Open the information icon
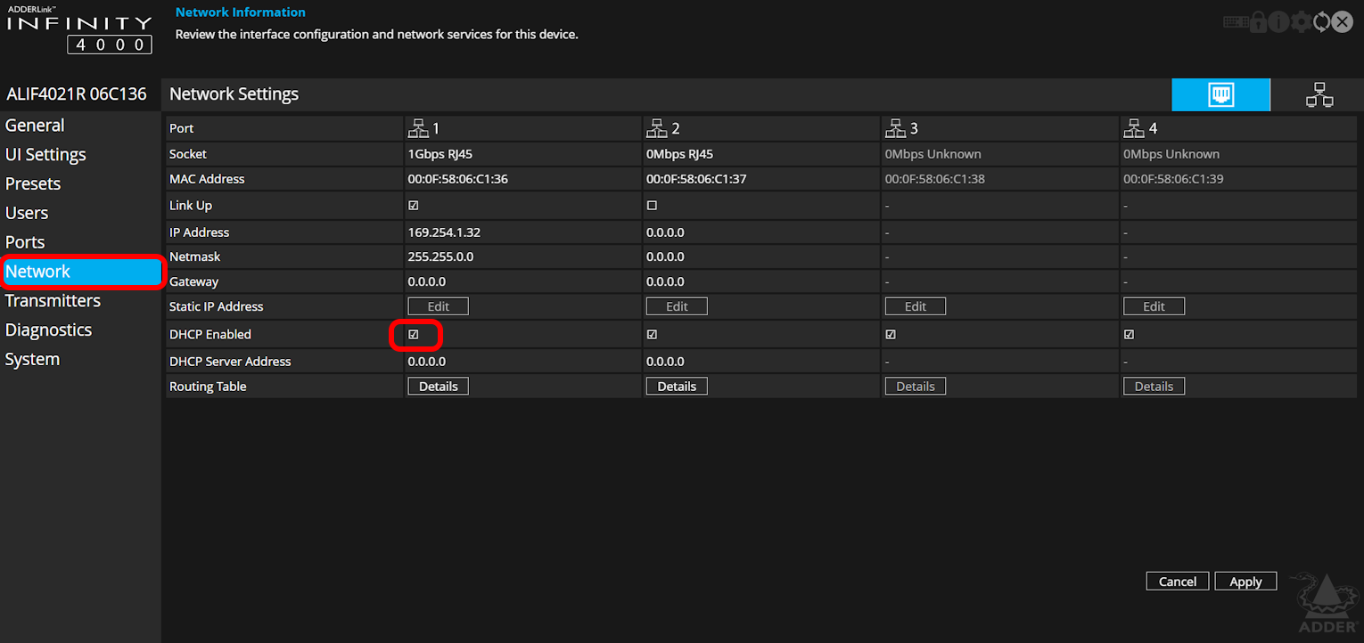This screenshot has height=643, width=1364. [1278, 22]
